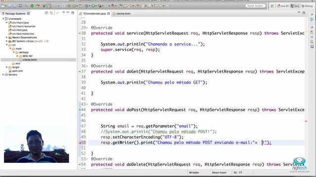Maximize the Package Explorer view

[x=73, y=13]
